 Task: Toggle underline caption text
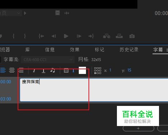coord(44,71)
